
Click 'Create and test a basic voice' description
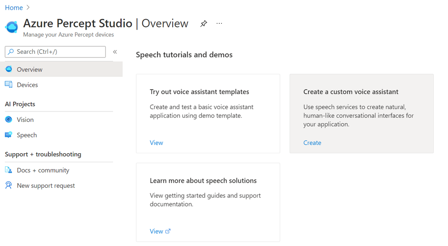coord(201,111)
